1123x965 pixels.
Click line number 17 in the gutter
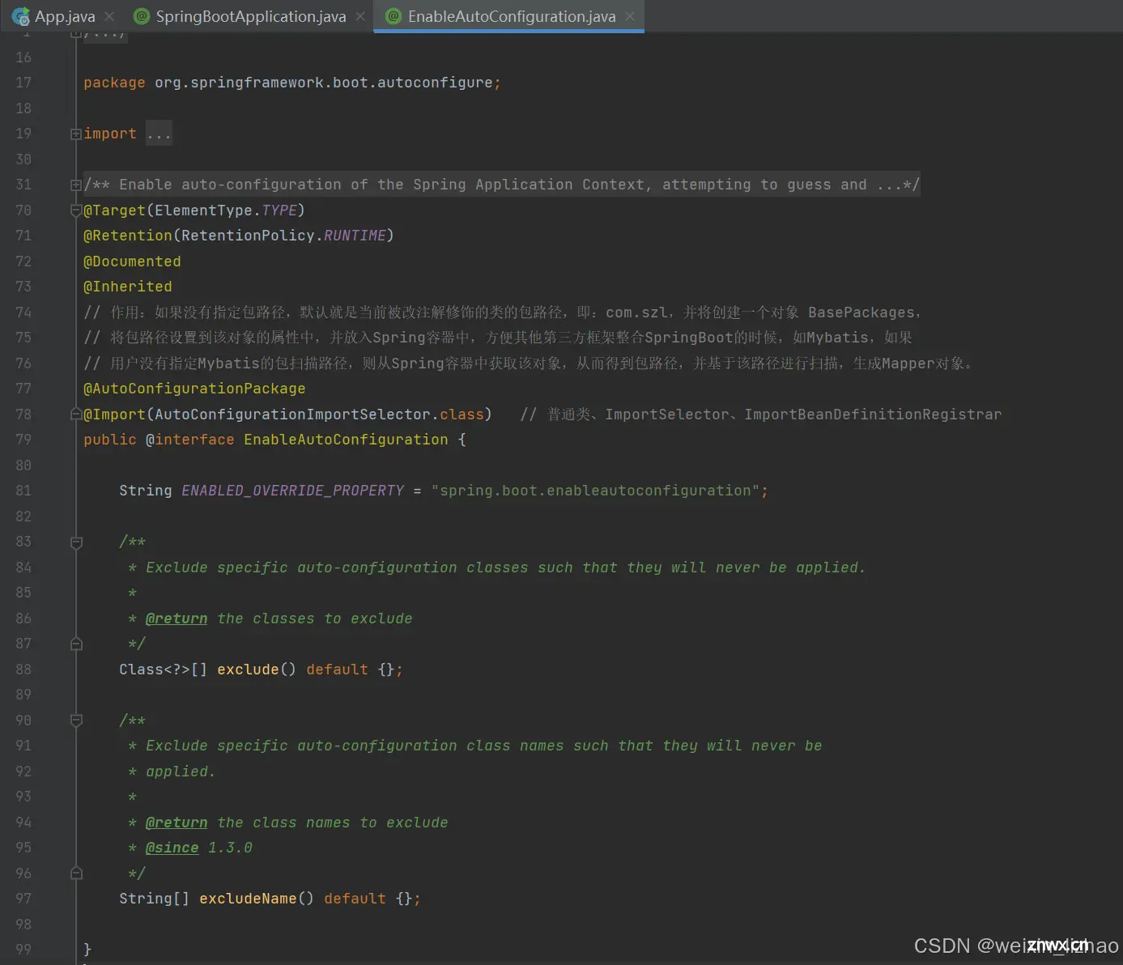pos(23,83)
